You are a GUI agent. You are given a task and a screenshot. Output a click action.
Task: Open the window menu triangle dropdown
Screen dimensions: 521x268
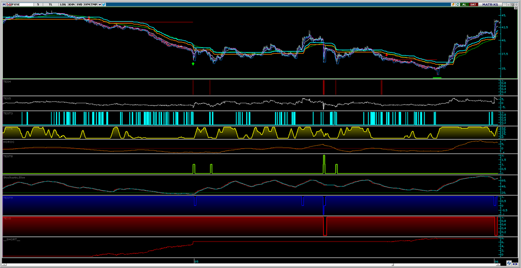[x=505, y=4]
